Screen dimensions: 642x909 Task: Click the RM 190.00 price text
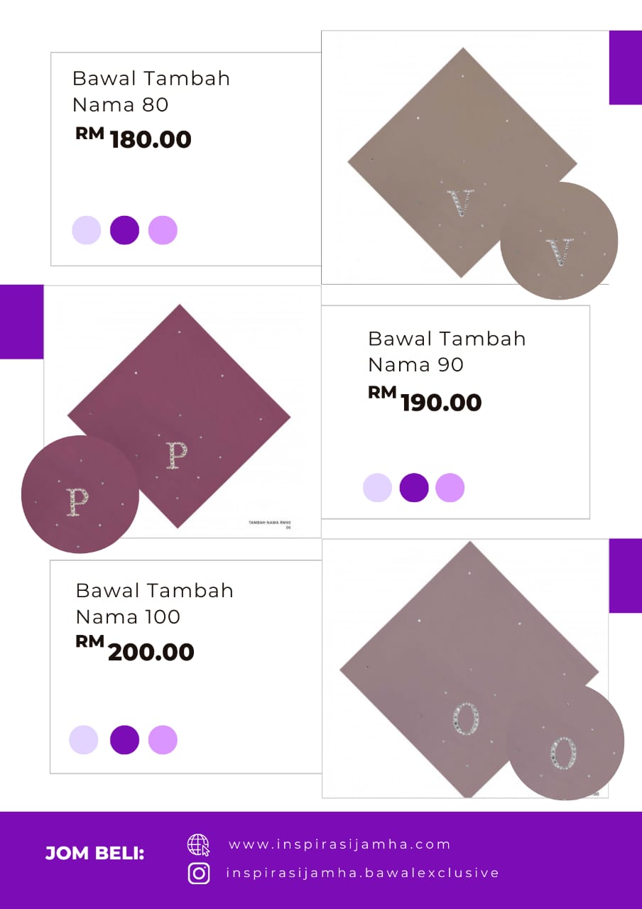(425, 401)
